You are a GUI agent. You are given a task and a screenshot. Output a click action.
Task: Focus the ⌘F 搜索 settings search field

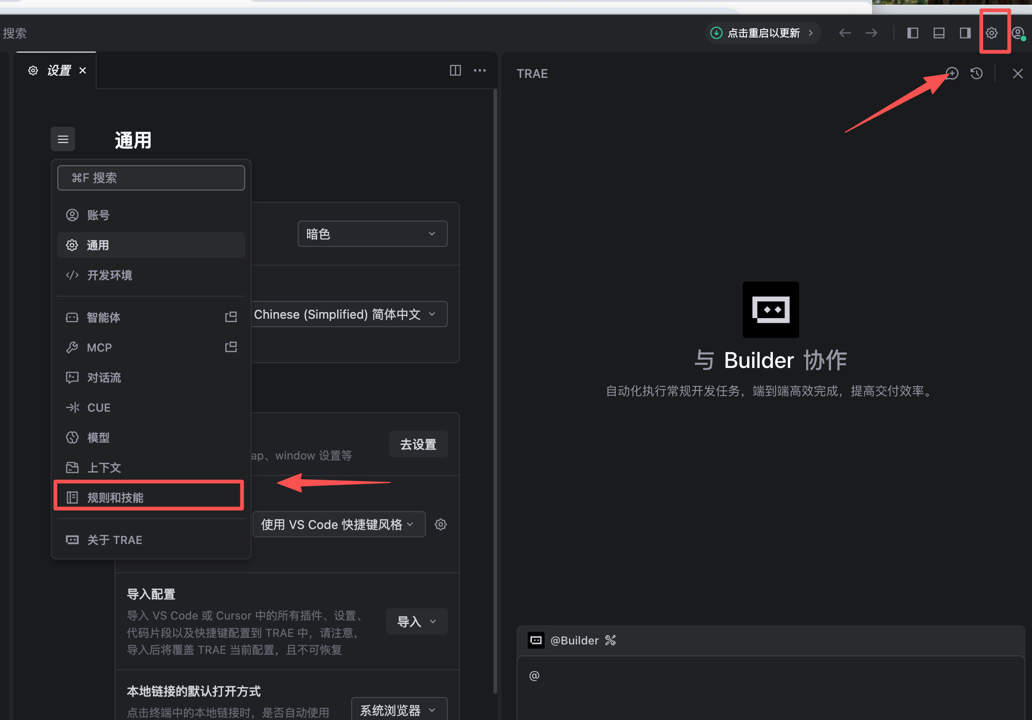(151, 178)
